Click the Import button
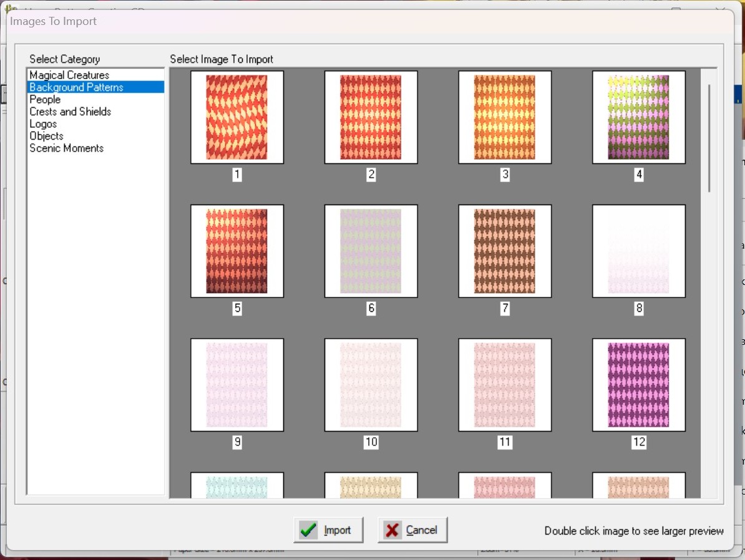Screen dimensions: 745x560 328,530
